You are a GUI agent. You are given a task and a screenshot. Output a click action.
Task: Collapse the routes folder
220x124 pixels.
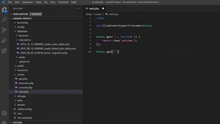click(15, 74)
